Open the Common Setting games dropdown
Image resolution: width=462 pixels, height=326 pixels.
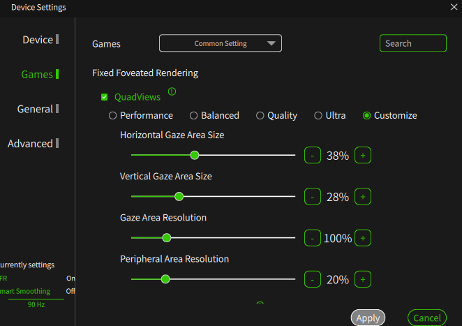[x=220, y=43]
